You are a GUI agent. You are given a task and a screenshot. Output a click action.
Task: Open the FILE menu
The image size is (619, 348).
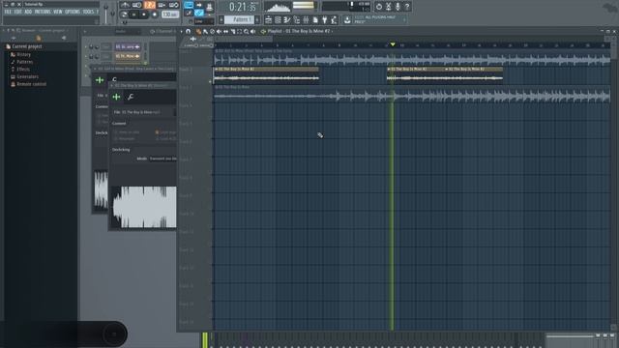[x=8, y=12]
